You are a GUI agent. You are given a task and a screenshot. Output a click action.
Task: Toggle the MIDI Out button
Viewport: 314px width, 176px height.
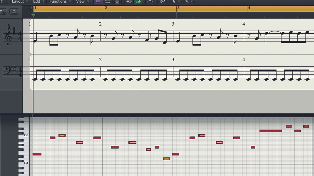(x=128, y=2)
